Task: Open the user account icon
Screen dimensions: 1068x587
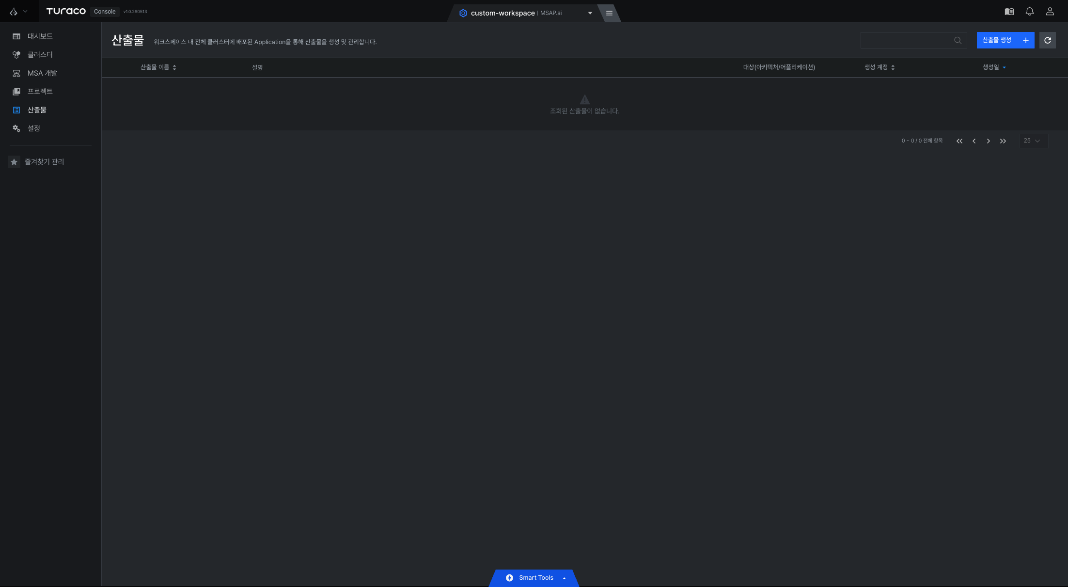Action: point(1050,12)
